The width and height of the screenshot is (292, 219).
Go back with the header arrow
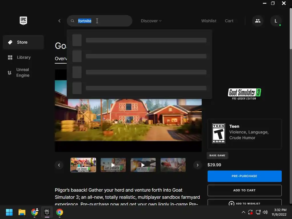coord(59,21)
